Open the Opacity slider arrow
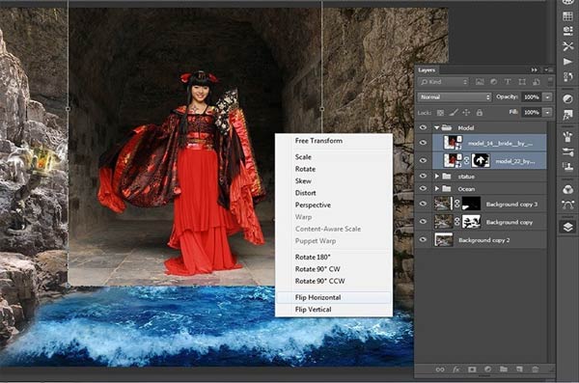The height and width of the screenshot is (383, 579). (548, 97)
